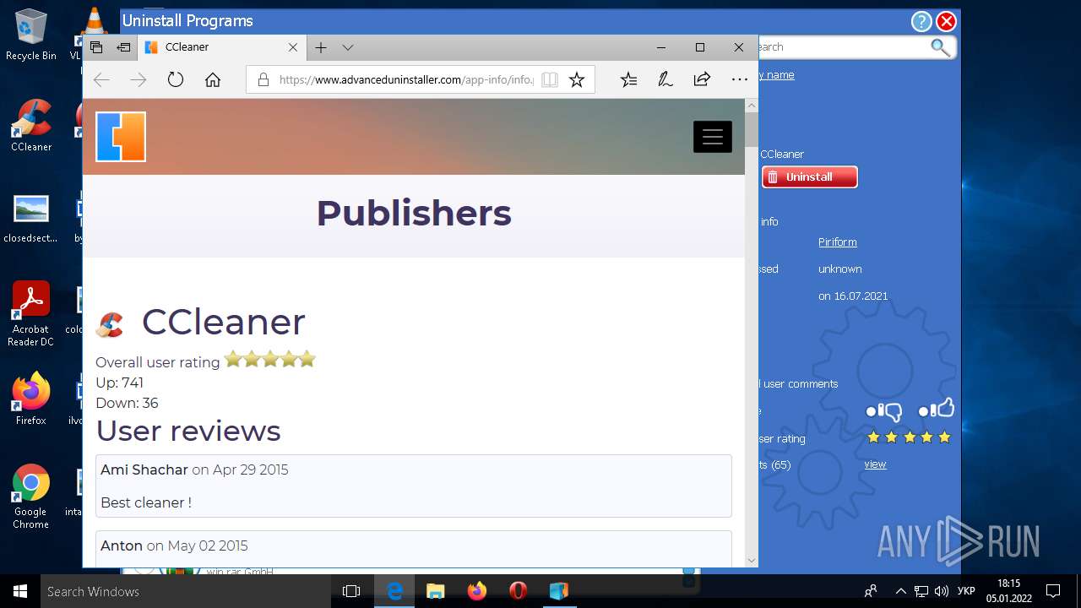The image size is (1081, 608).
Task: Click the CCleaner page heading
Action: point(223,322)
